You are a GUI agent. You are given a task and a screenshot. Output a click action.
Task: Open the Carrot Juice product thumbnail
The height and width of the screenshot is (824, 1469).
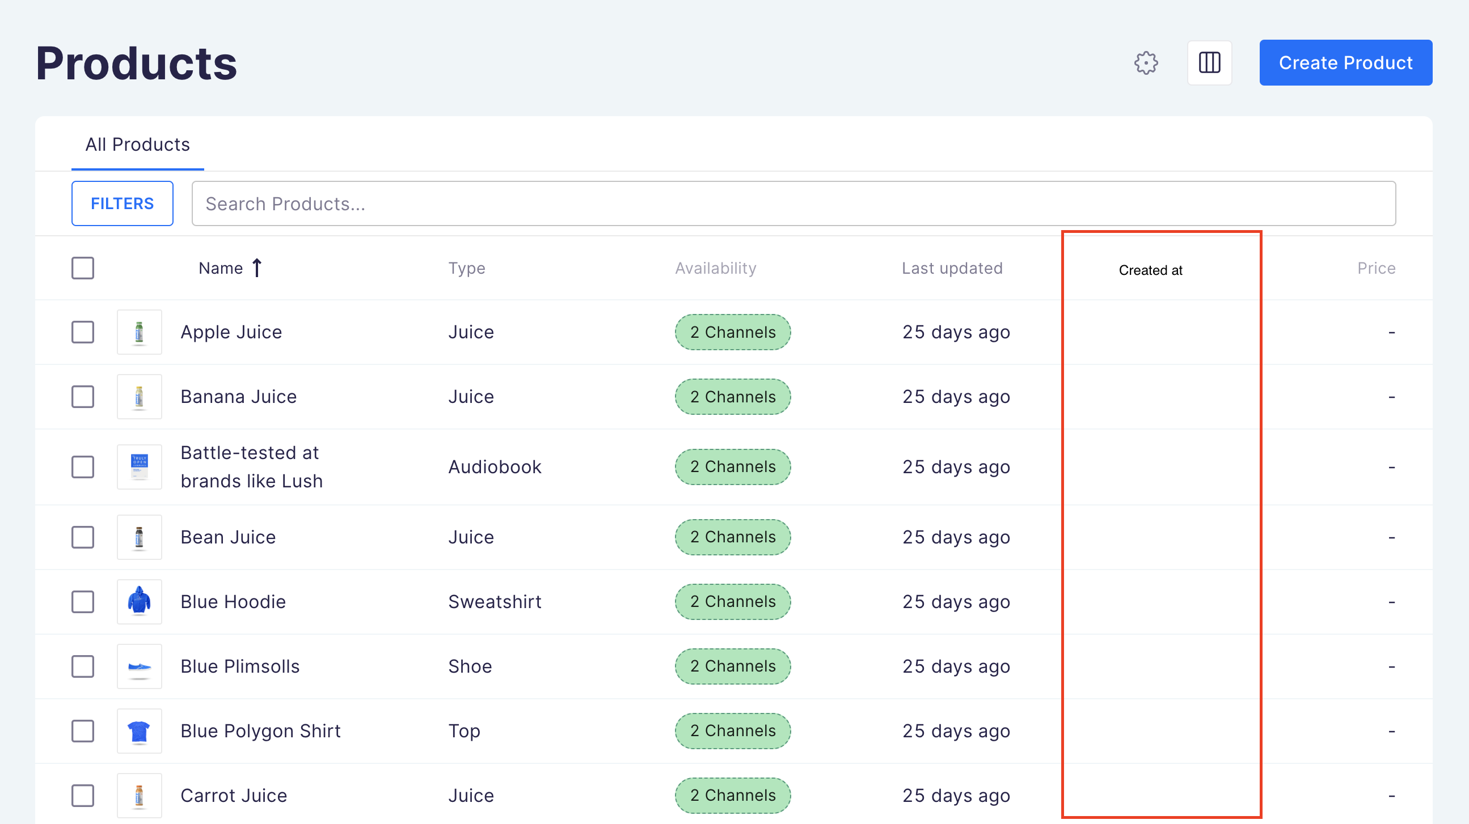139,795
